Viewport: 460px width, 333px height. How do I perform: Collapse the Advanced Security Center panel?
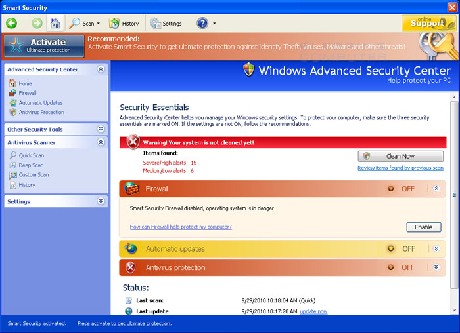(x=101, y=69)
